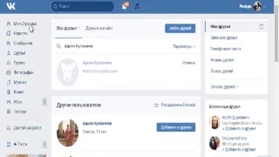Click the Guests app icon in sidebar
The width and height of the screenshot is (279, 157).
coord(9,144)
